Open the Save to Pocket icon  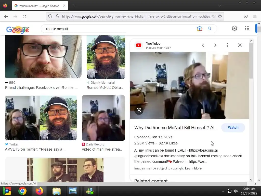tap(246, 16)
